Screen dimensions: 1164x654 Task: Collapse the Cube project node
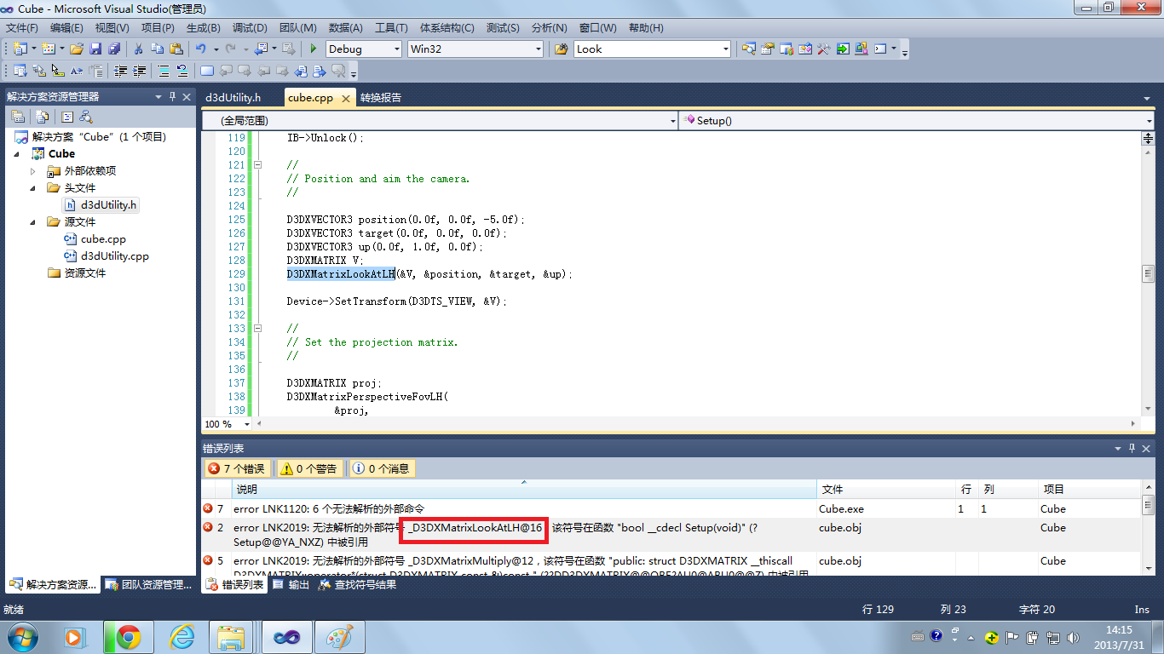[x=18, y=154]
